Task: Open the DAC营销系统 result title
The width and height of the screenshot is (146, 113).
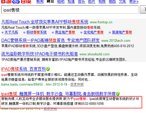Action: click(51, 40)
